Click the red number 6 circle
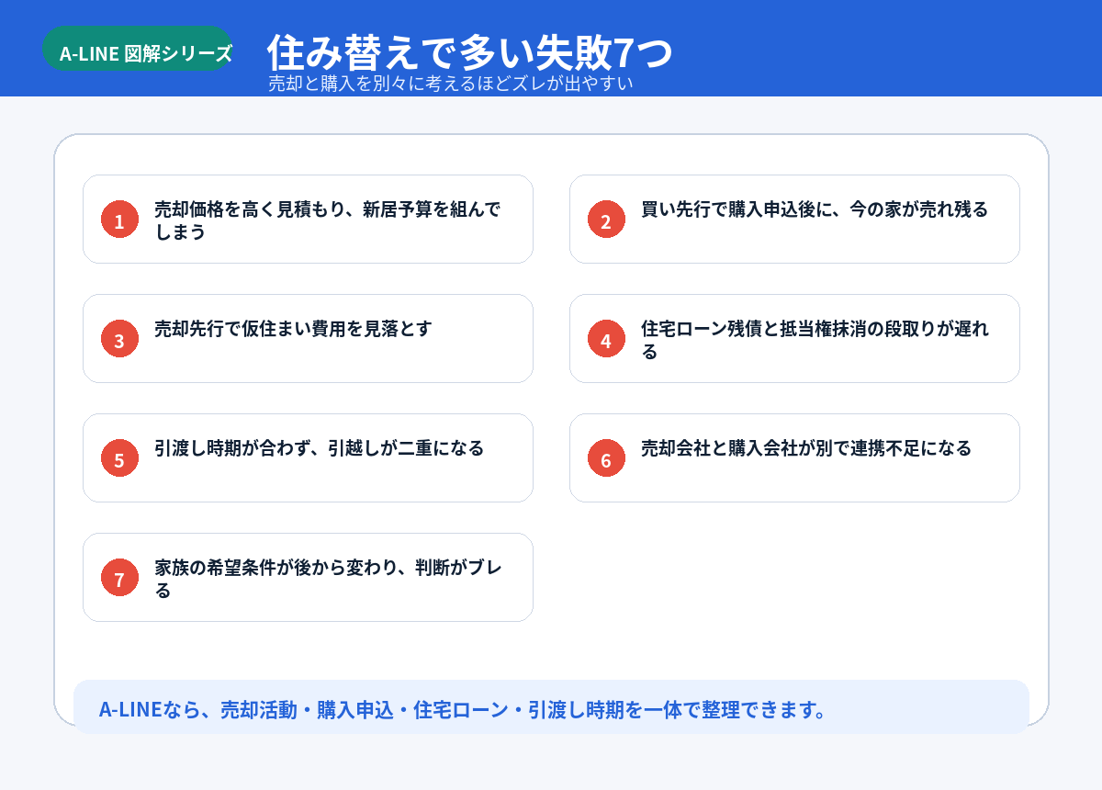The image size is (1102, 790). 606,458
